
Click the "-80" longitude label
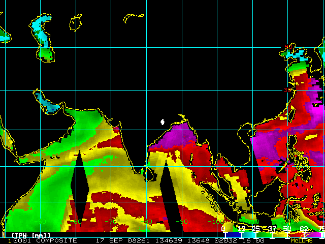(147, 222)
